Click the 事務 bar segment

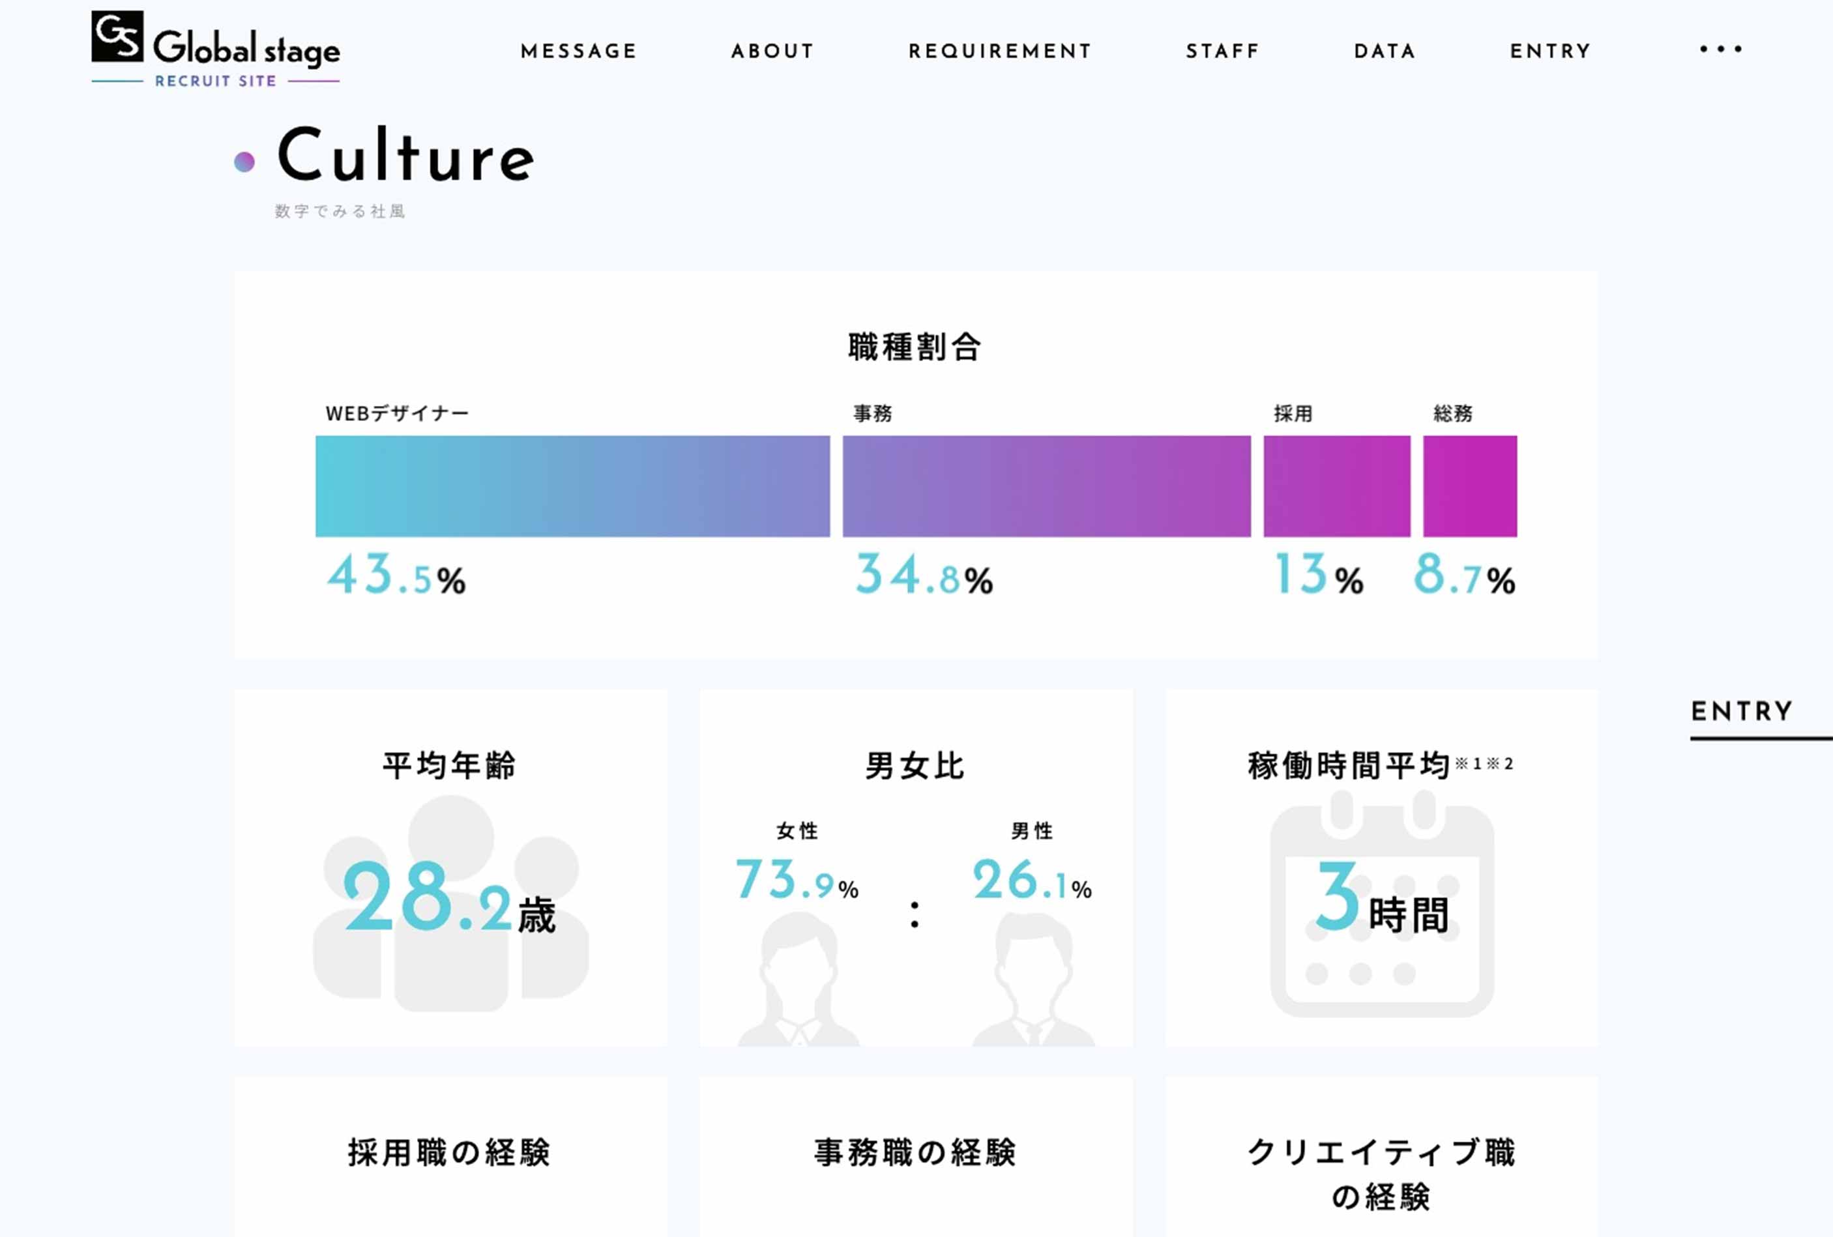1047,486
